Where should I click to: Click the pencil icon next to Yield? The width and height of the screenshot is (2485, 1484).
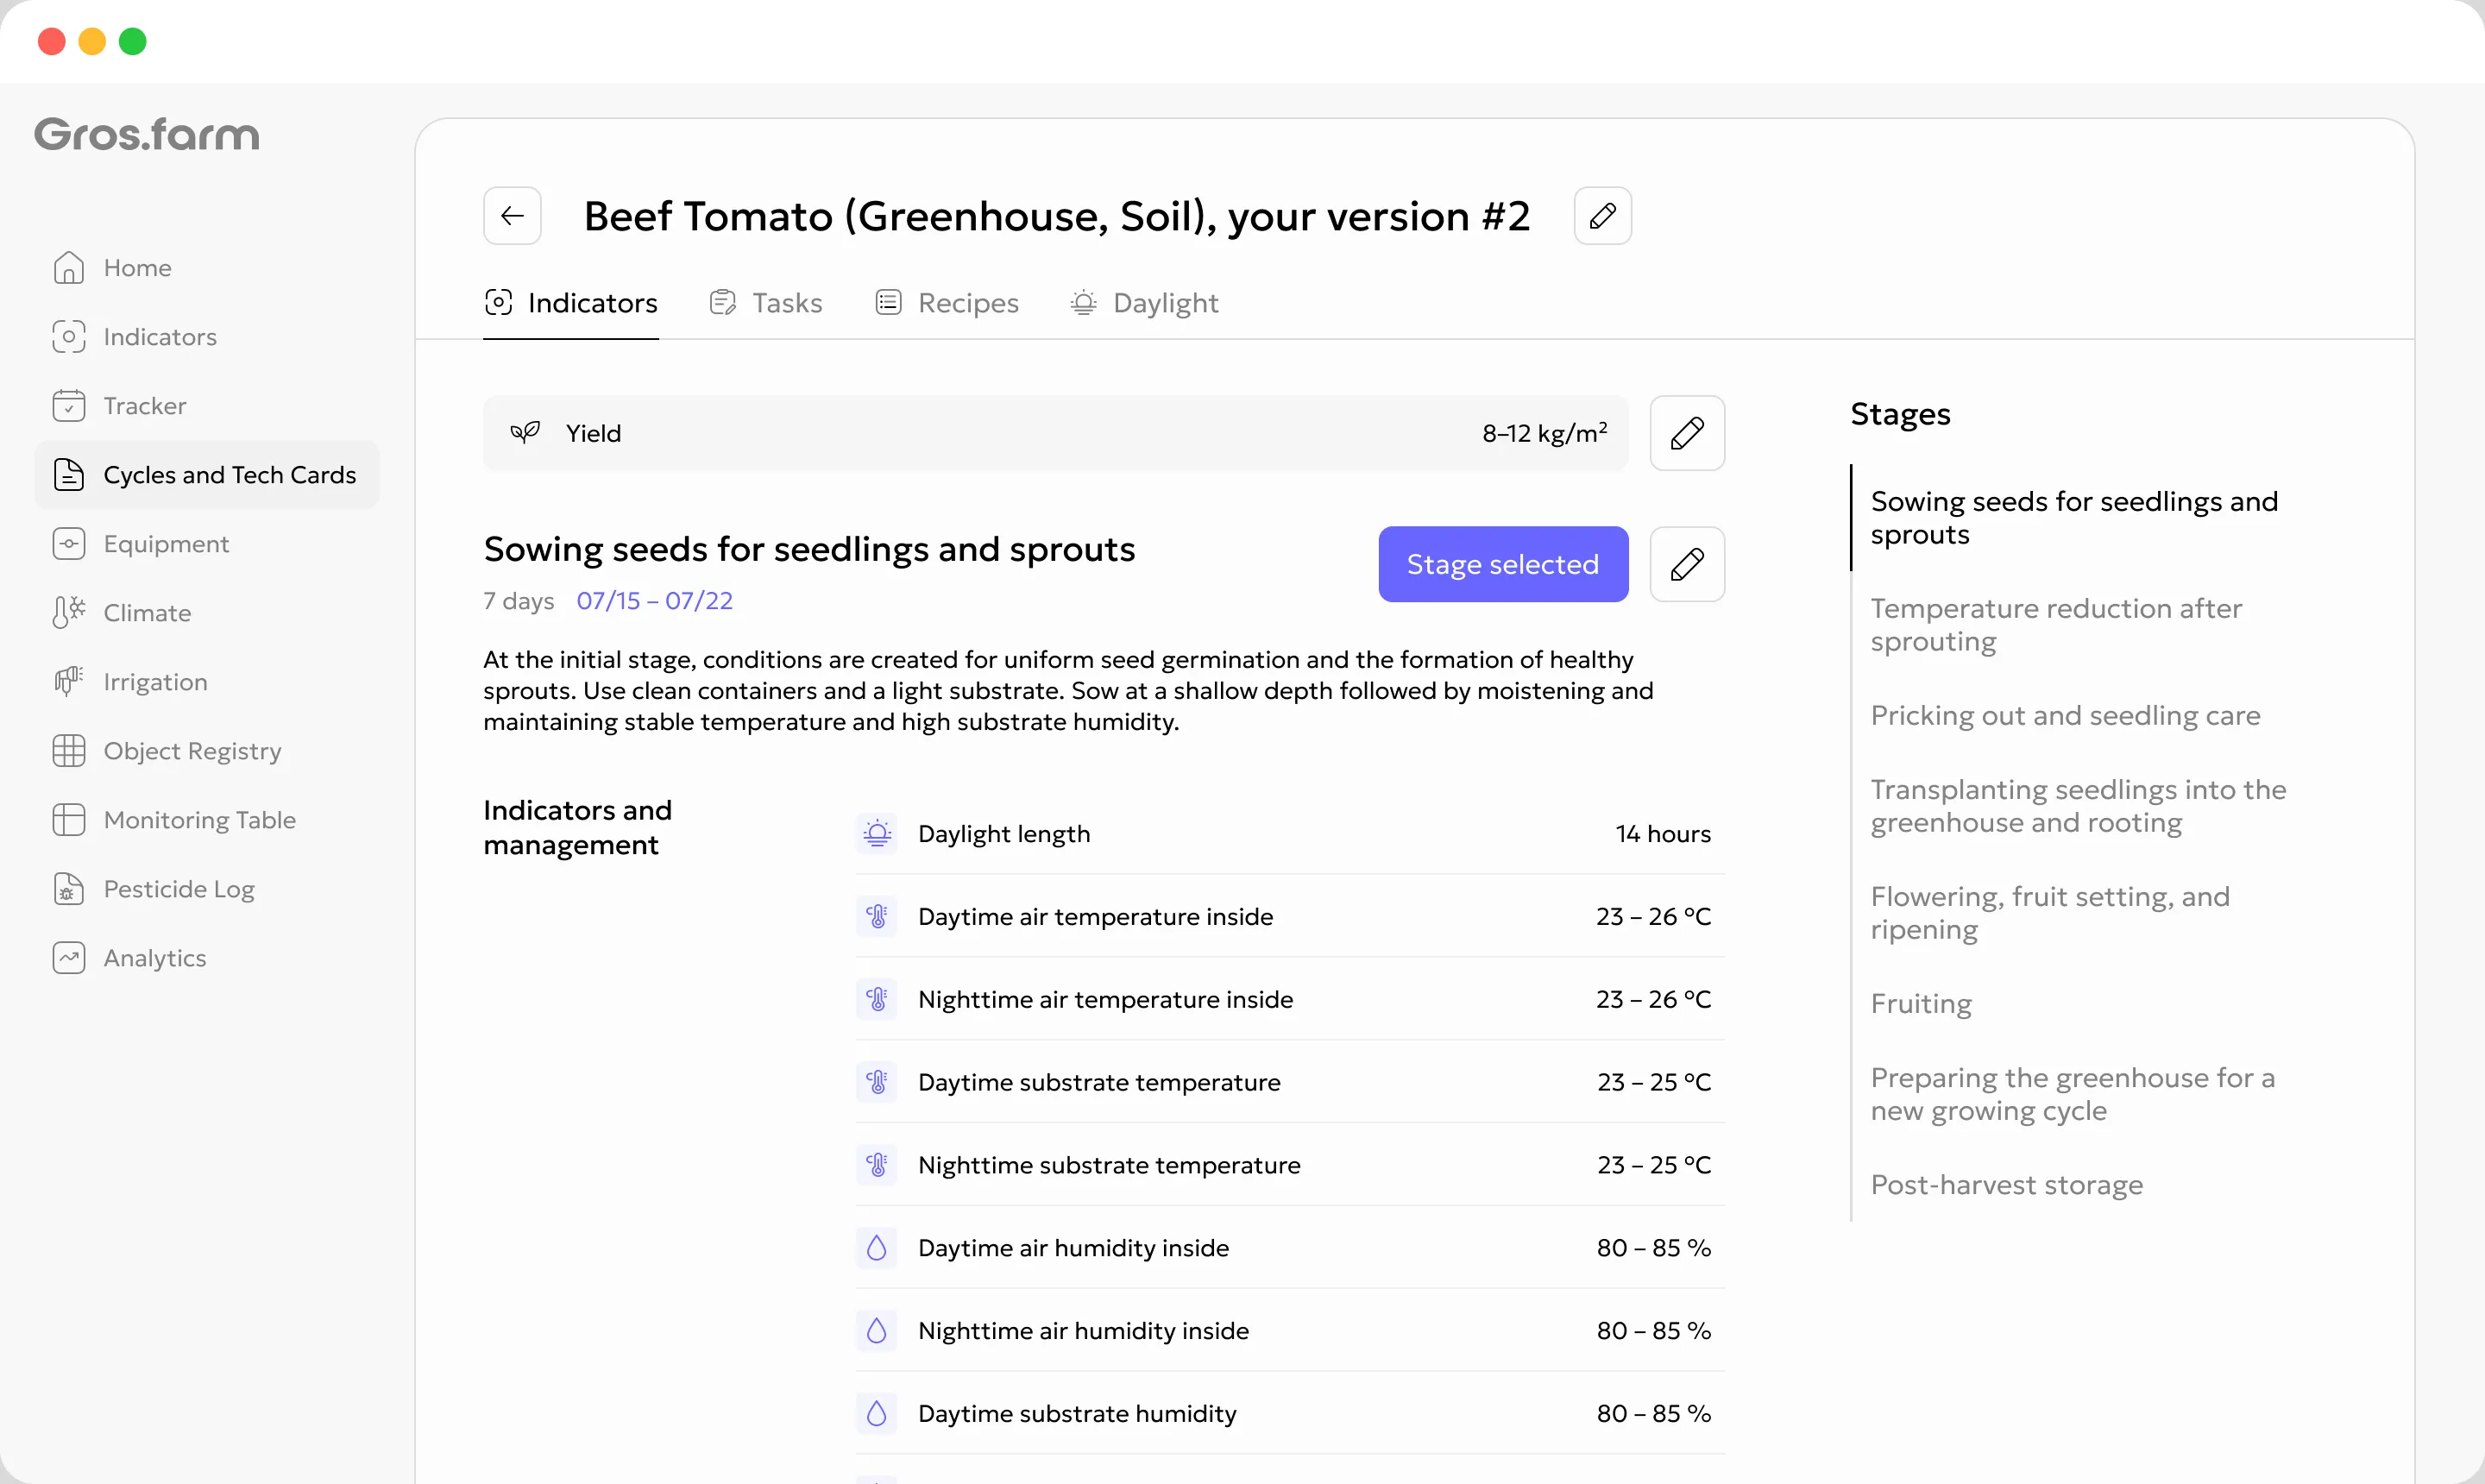(1687, 433)
